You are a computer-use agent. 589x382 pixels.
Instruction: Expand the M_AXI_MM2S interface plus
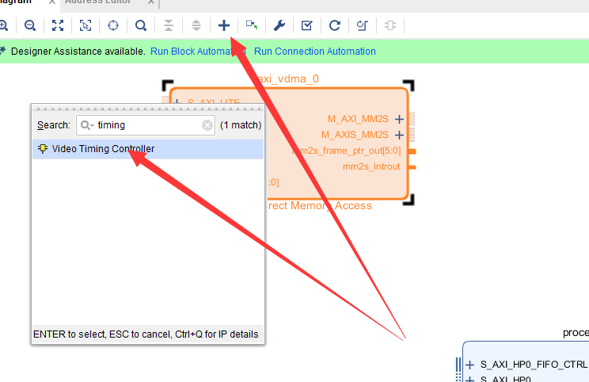(399, 119)
